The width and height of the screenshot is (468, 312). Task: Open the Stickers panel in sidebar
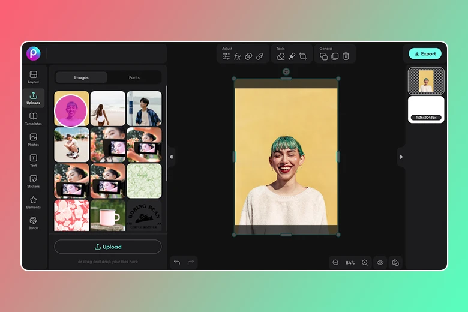33,181
